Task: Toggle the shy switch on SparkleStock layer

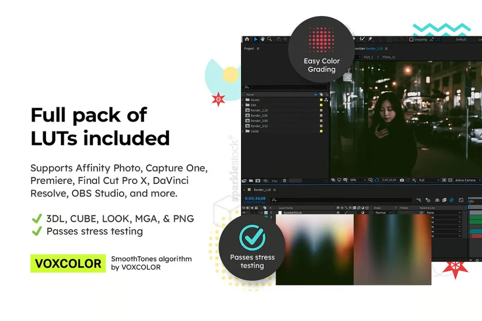Action: (338, 212)
